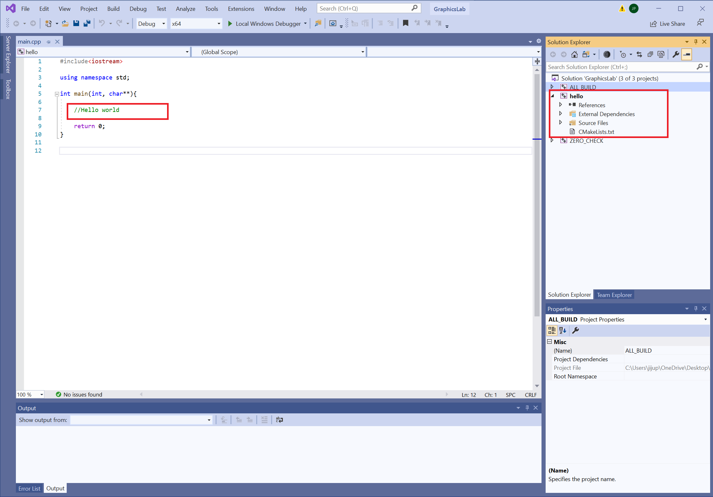
Task: Click the Live Share button
Action: click(667, 24)
